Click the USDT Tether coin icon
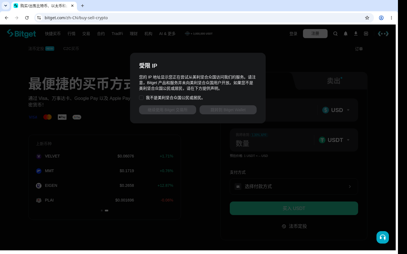Image resolution: width=407 pixels, height=254 pixels. coord(322,140)
